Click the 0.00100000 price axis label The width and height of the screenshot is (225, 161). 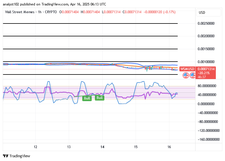(x=206, y=62)
